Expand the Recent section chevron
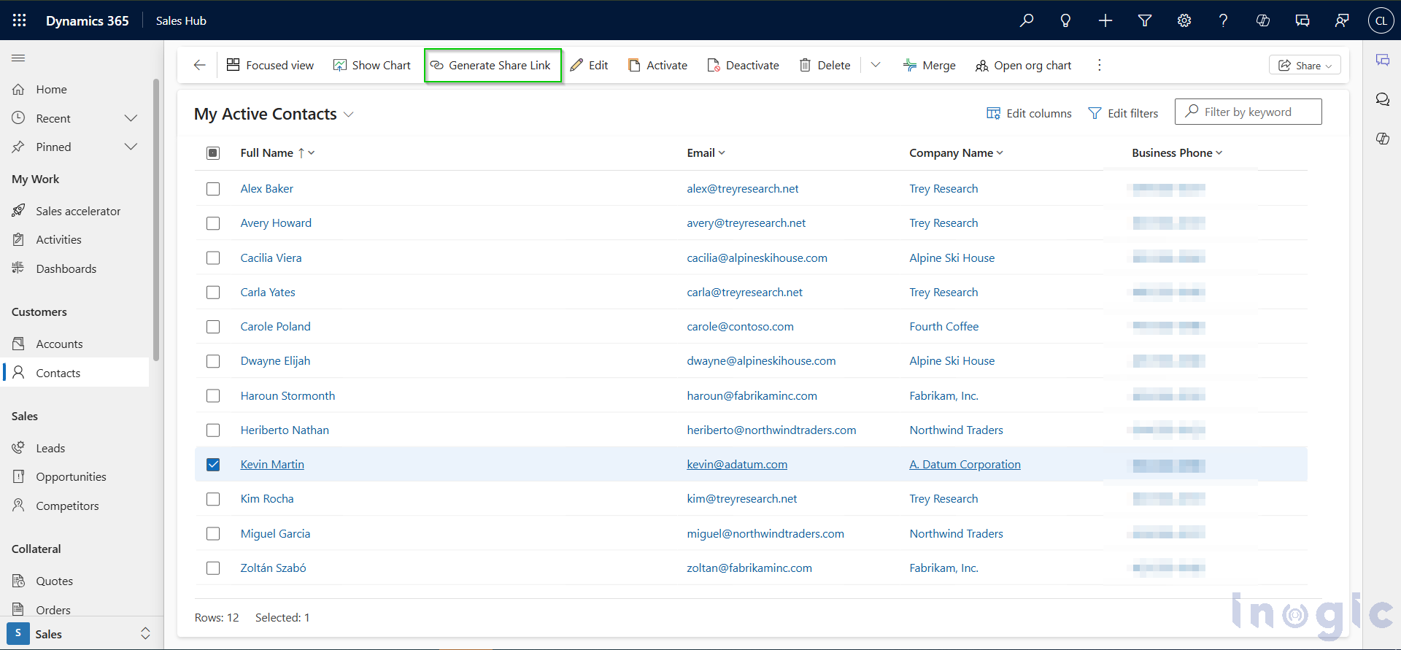1401x650 pixels. pos(131,118)
